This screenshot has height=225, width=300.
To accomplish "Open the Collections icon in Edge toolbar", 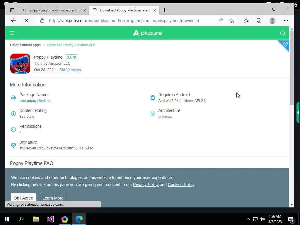I will 259,21.
